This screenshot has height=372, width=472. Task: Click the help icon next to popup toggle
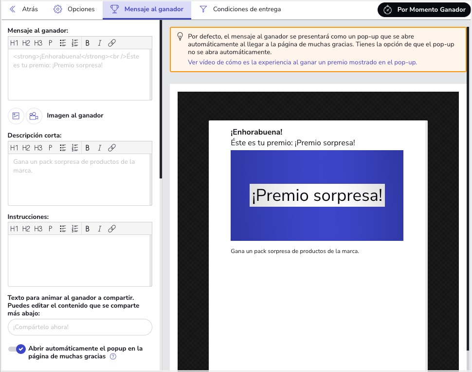tap(113, 356)
